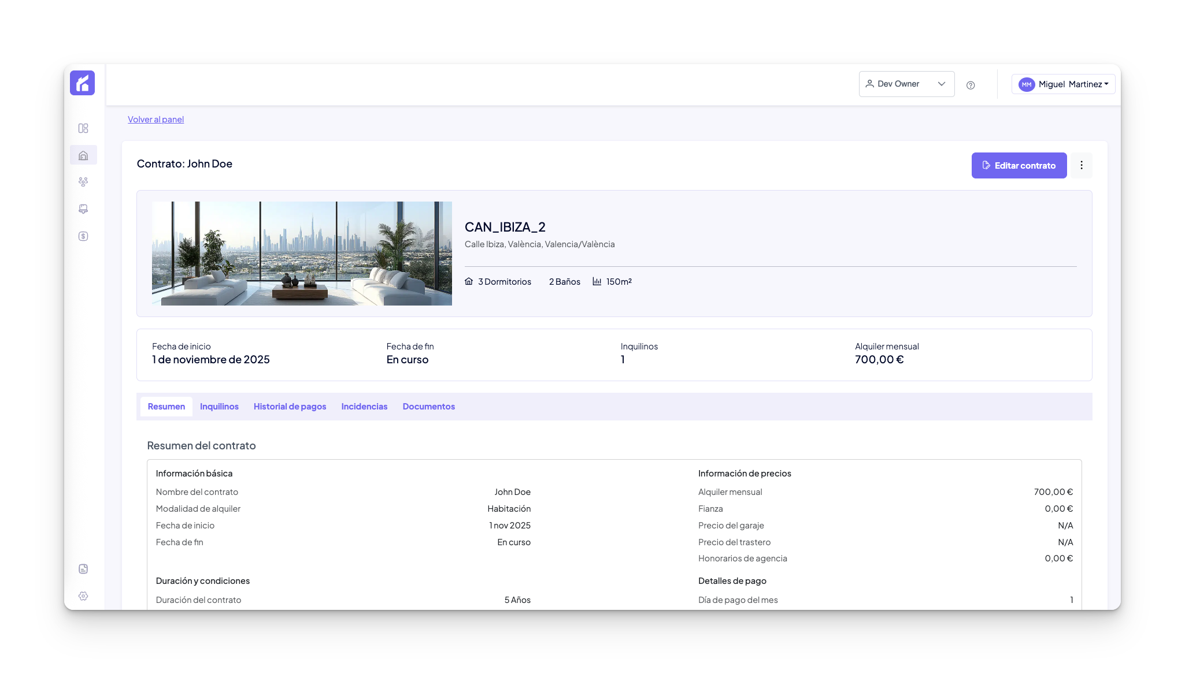
Task: Open the tenants group sidebar icon
Action: (x=83, y=182)
